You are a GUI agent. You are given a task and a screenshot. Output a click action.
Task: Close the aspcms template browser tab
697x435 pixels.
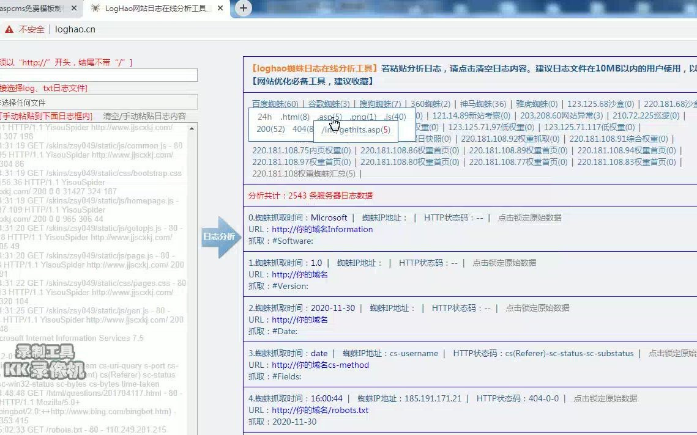(74, 8)
